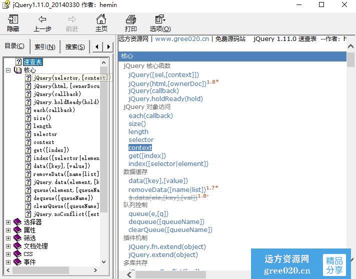Collapse the 核心 tree node

8,70
